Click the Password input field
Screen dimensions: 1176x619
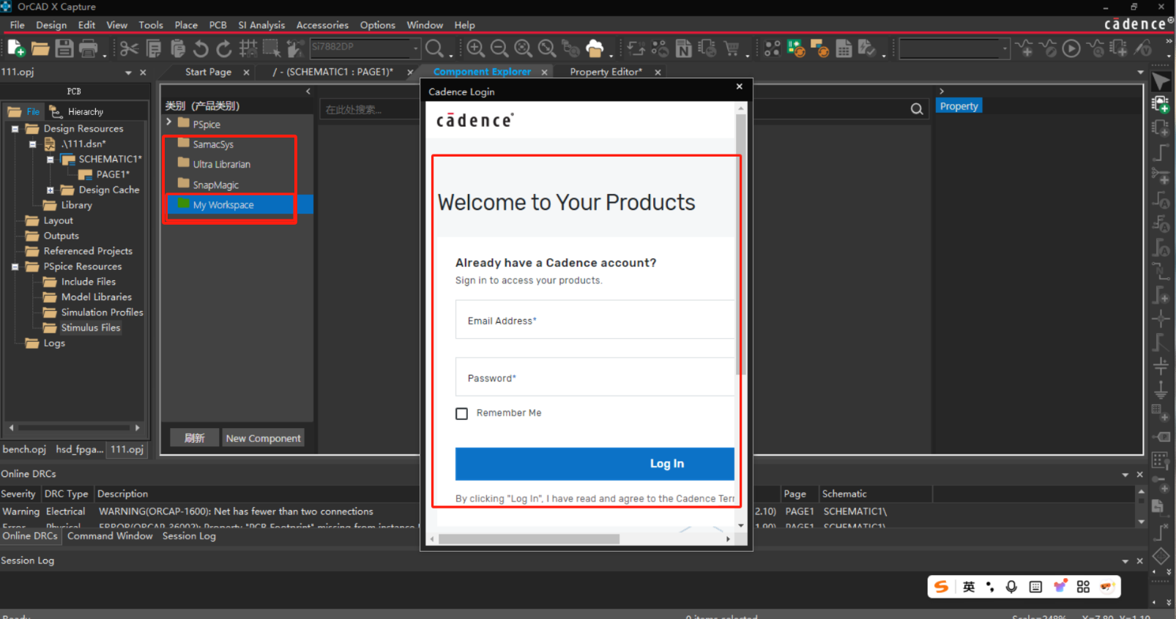[x=595, y=378]
